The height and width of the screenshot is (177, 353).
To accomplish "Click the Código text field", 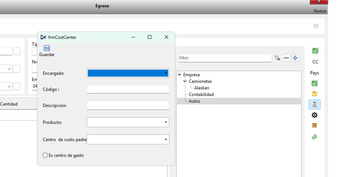I will point(128,89).
